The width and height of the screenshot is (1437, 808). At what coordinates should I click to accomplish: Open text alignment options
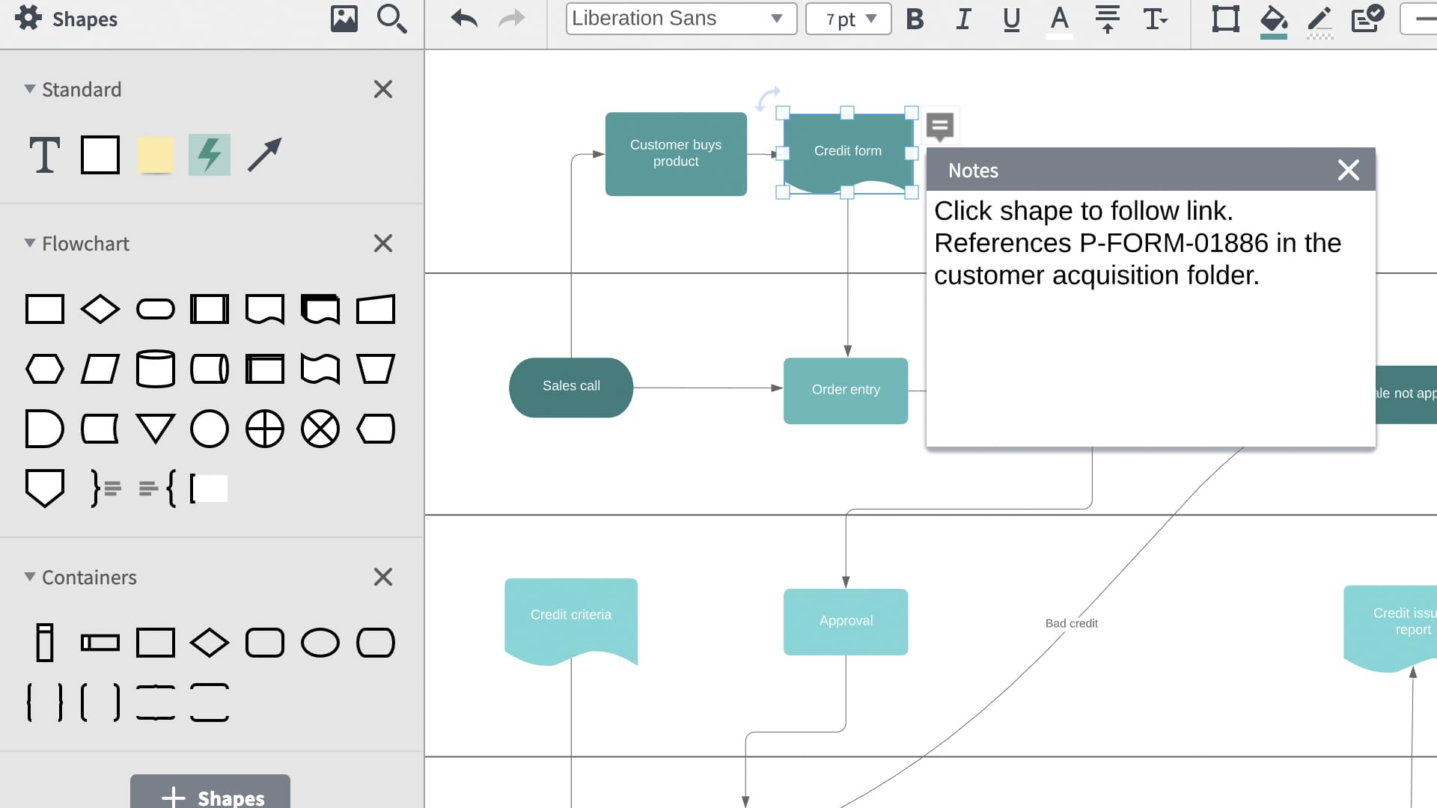coord(1107,19)
